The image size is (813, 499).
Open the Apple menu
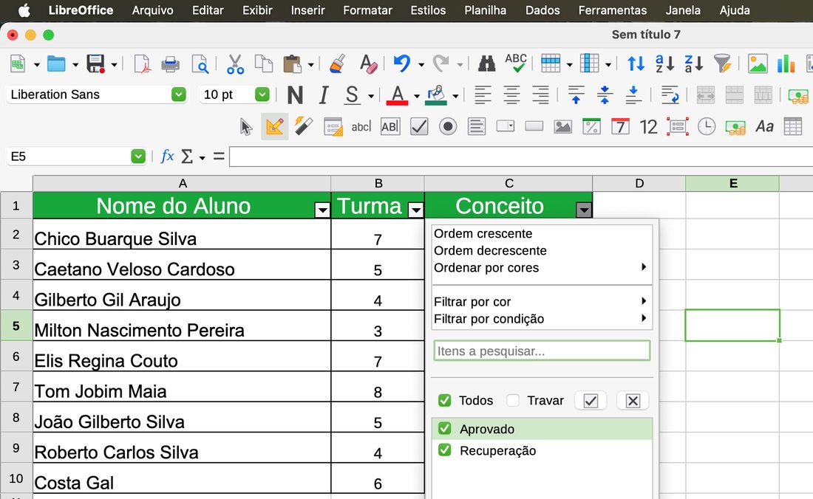point(24,10)
